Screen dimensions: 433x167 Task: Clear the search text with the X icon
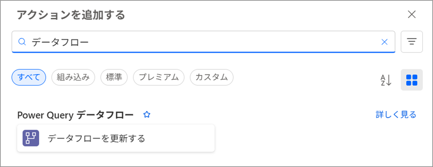[384, 42]
